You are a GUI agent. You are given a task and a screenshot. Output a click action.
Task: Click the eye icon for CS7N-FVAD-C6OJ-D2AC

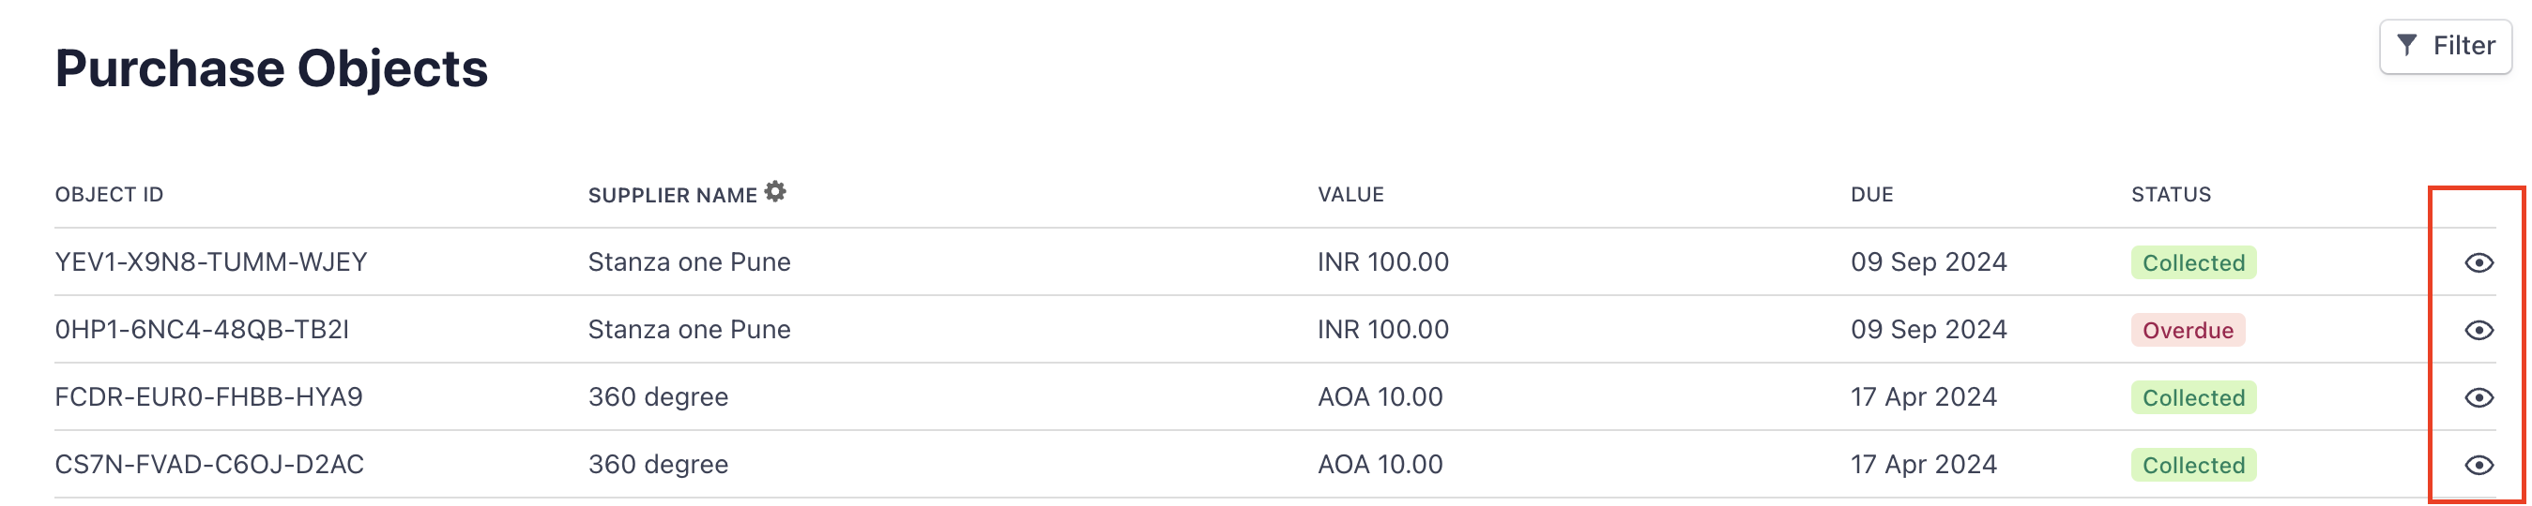tap(2478, 466)
